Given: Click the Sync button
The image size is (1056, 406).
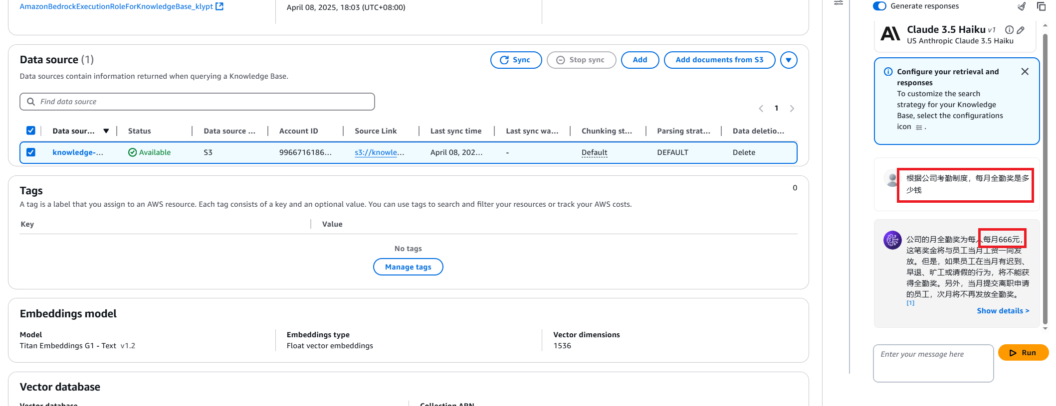Looking at the screenshot, I should click(x=516, y=60).
